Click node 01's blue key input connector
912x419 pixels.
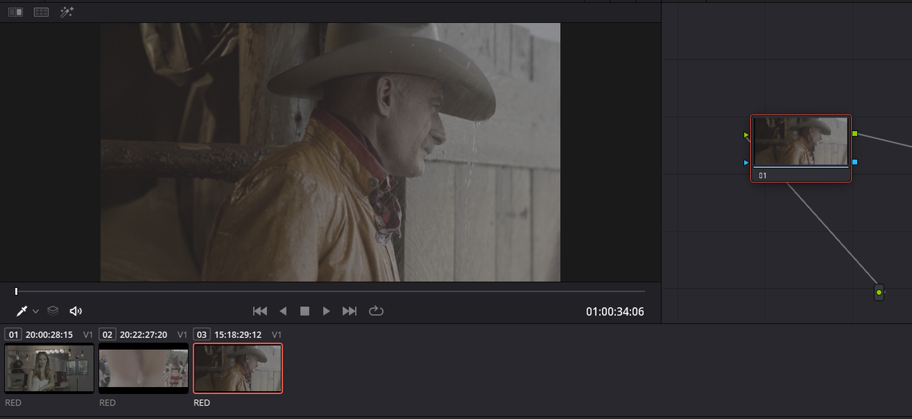pos(746,162)
